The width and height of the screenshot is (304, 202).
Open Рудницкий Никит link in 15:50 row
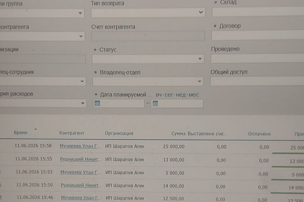81,185
